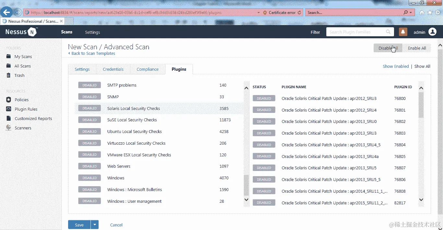
Task: Click plugin family list scroll up arrow
Action: pyautogui.click(x=246, y=88)
